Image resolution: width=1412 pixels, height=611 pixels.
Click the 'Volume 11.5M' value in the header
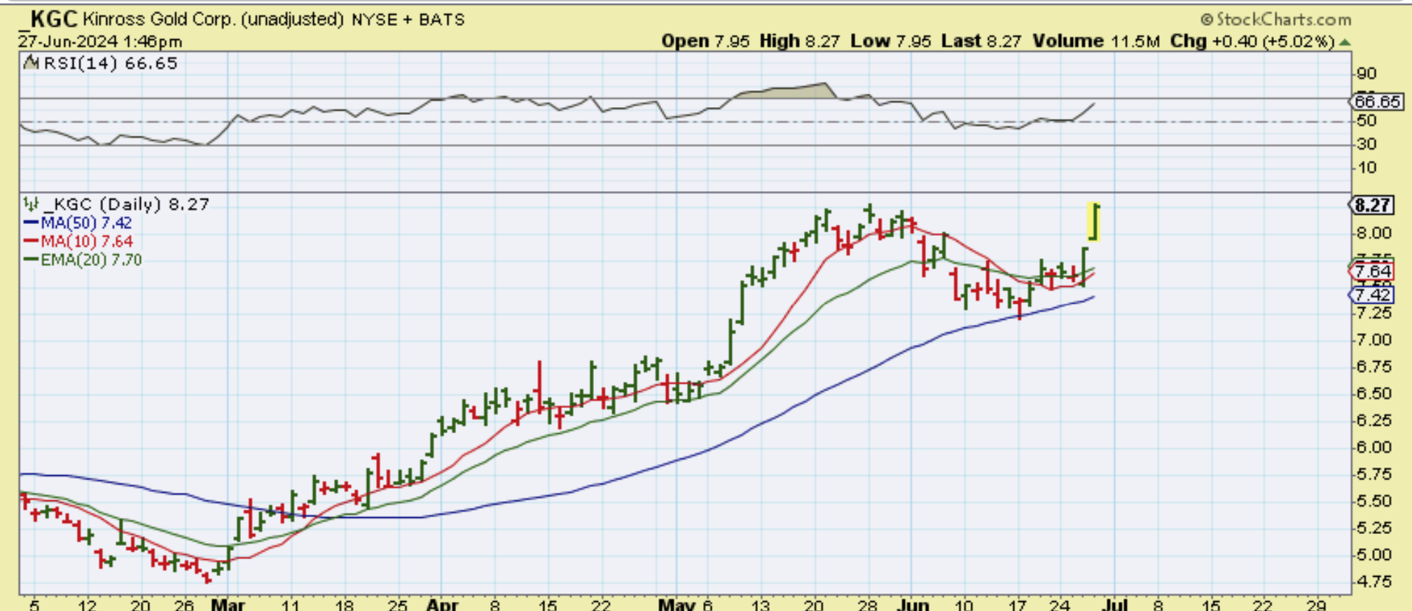[1097, 41]
